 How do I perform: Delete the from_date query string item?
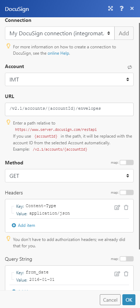click(x=126, y=274)
